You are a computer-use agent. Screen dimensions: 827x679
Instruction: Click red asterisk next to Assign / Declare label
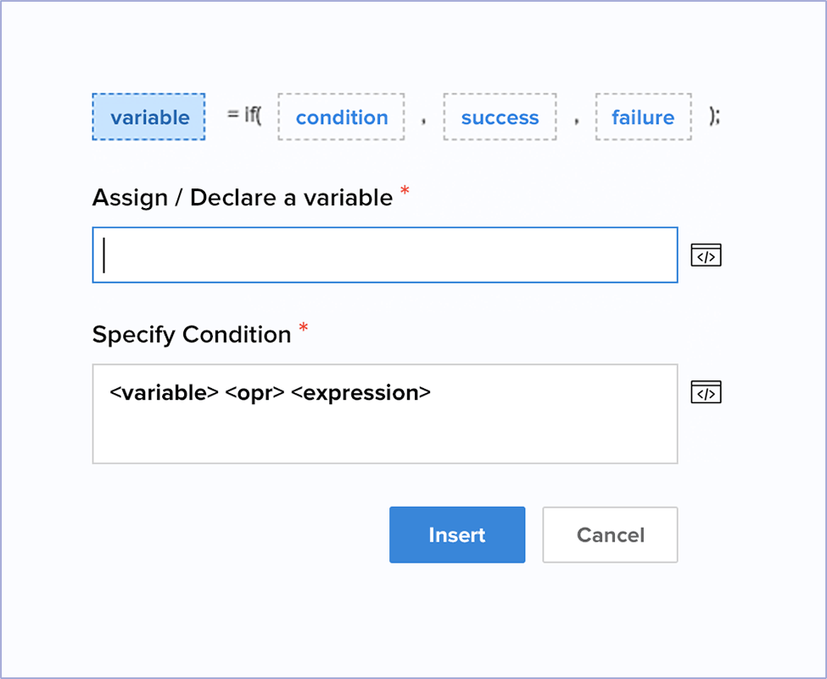[405, 192]
